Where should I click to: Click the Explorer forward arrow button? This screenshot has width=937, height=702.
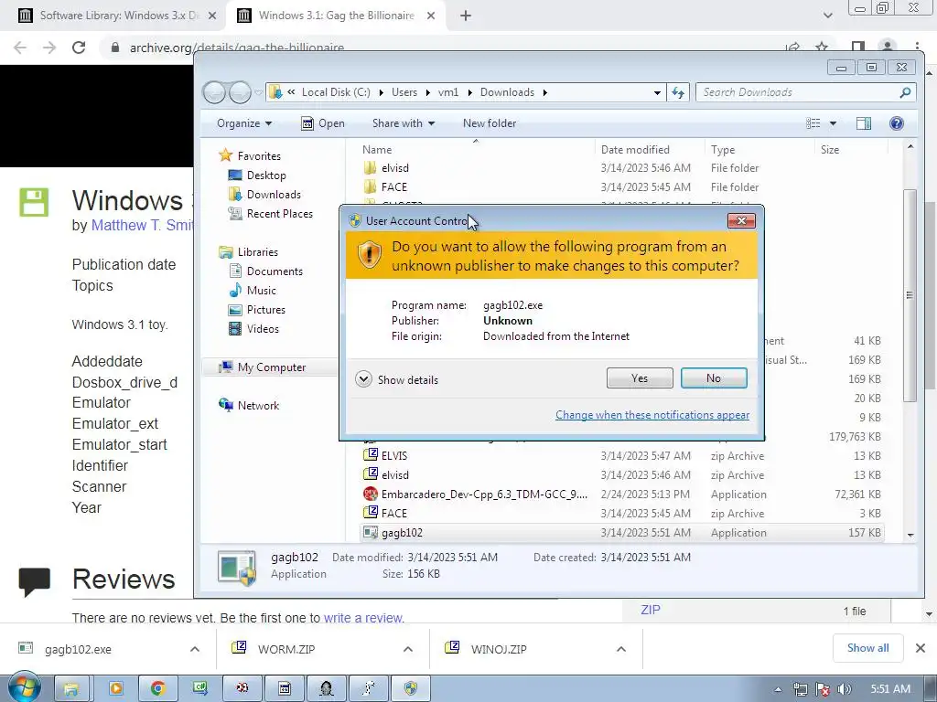240,92
